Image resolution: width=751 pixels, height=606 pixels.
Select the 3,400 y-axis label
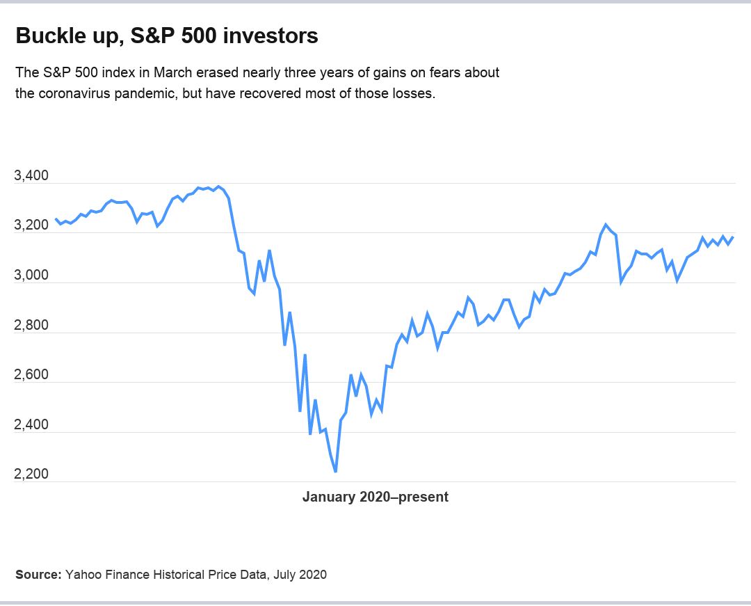tap(31, 177)
